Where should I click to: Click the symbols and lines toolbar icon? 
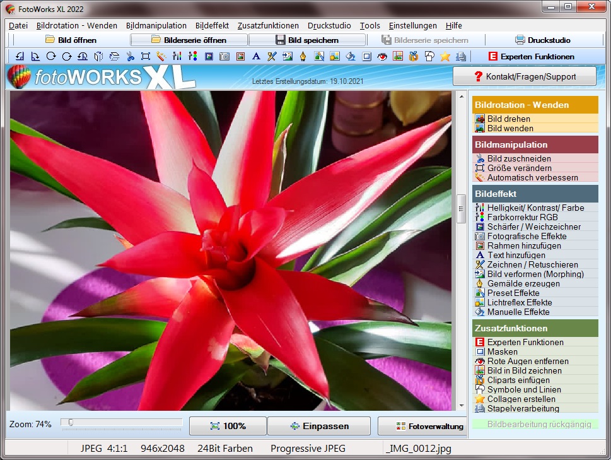[x=429, y=57]
